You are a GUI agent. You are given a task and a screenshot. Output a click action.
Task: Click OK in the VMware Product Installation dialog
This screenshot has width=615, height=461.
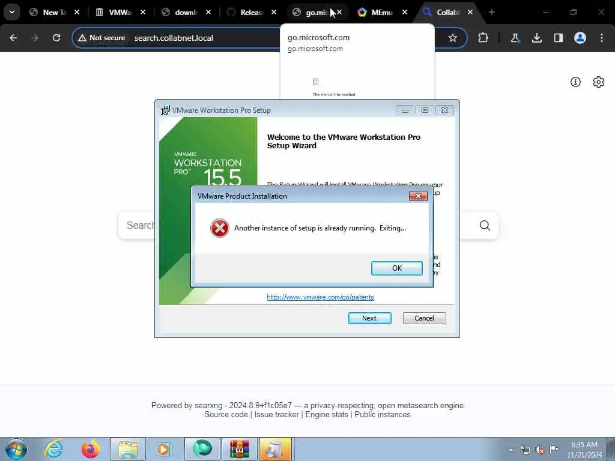[x=396, y=268]
